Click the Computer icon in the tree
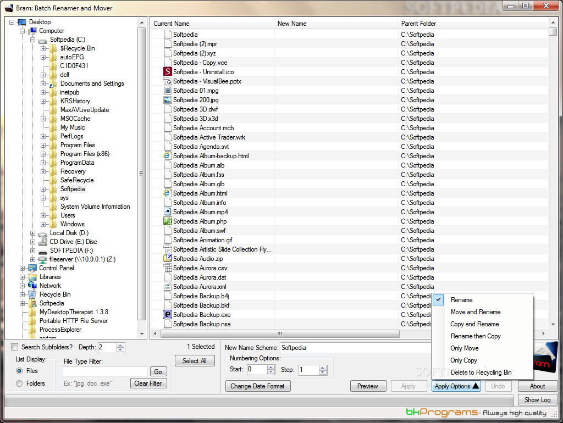This screenshot has height=423, width=563. click(32, 31)
